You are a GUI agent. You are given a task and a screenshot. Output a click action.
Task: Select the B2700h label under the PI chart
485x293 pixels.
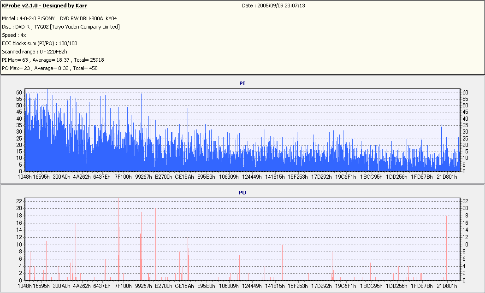[x=164, y=177]
